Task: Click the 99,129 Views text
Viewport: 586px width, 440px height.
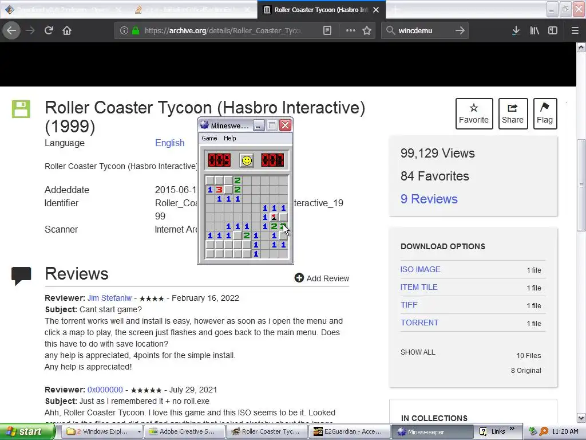Action: (x=437, y=153)
